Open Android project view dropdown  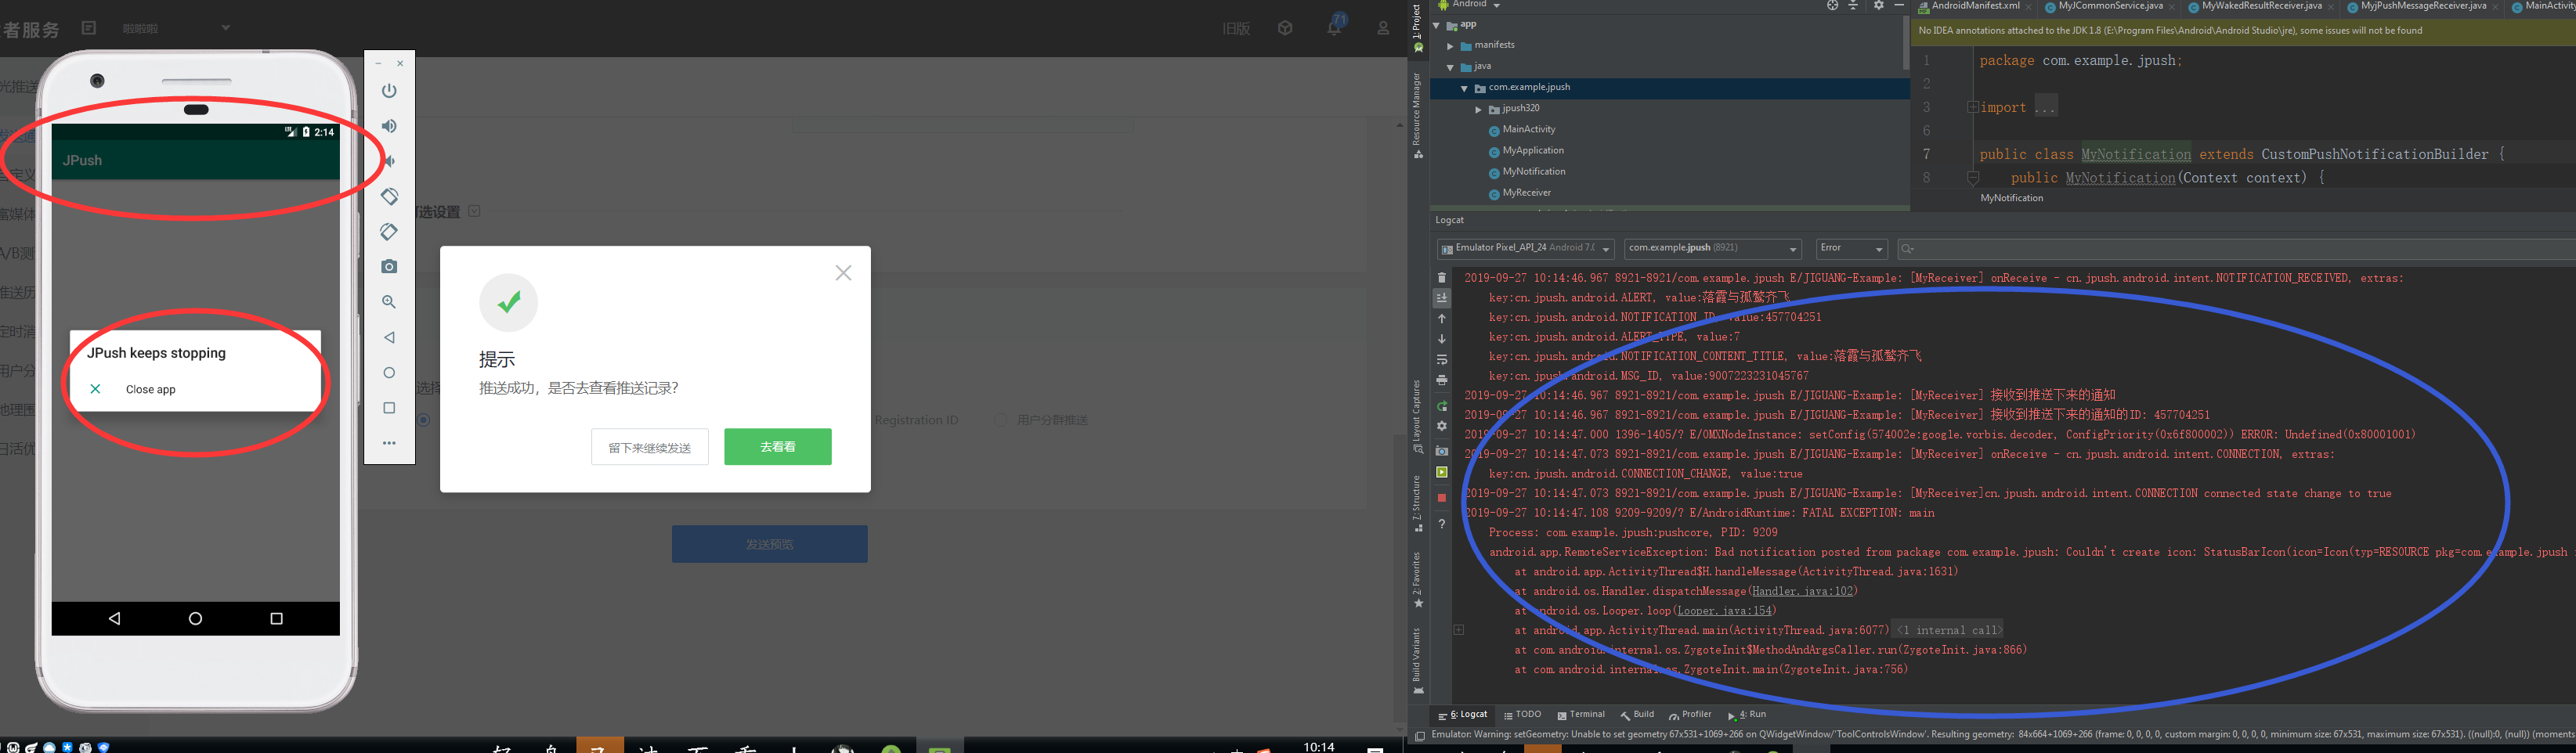[1468, 5]
